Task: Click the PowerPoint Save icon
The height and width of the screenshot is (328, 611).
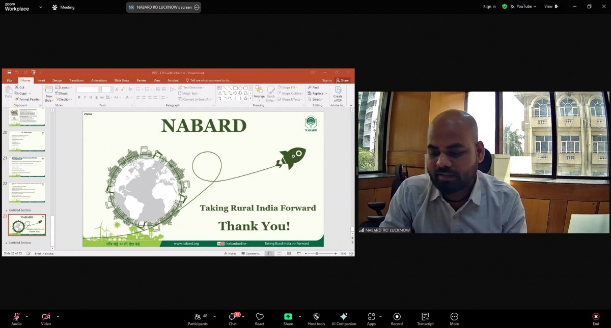Action: (9, 72)
